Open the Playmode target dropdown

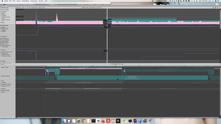[19, 8]
